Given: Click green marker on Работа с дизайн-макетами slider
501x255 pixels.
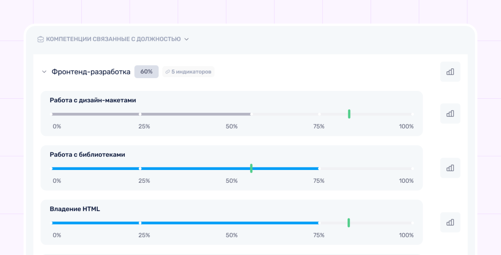Looking at the screenshot, I should pyautogui.click(x=349, y=114).
